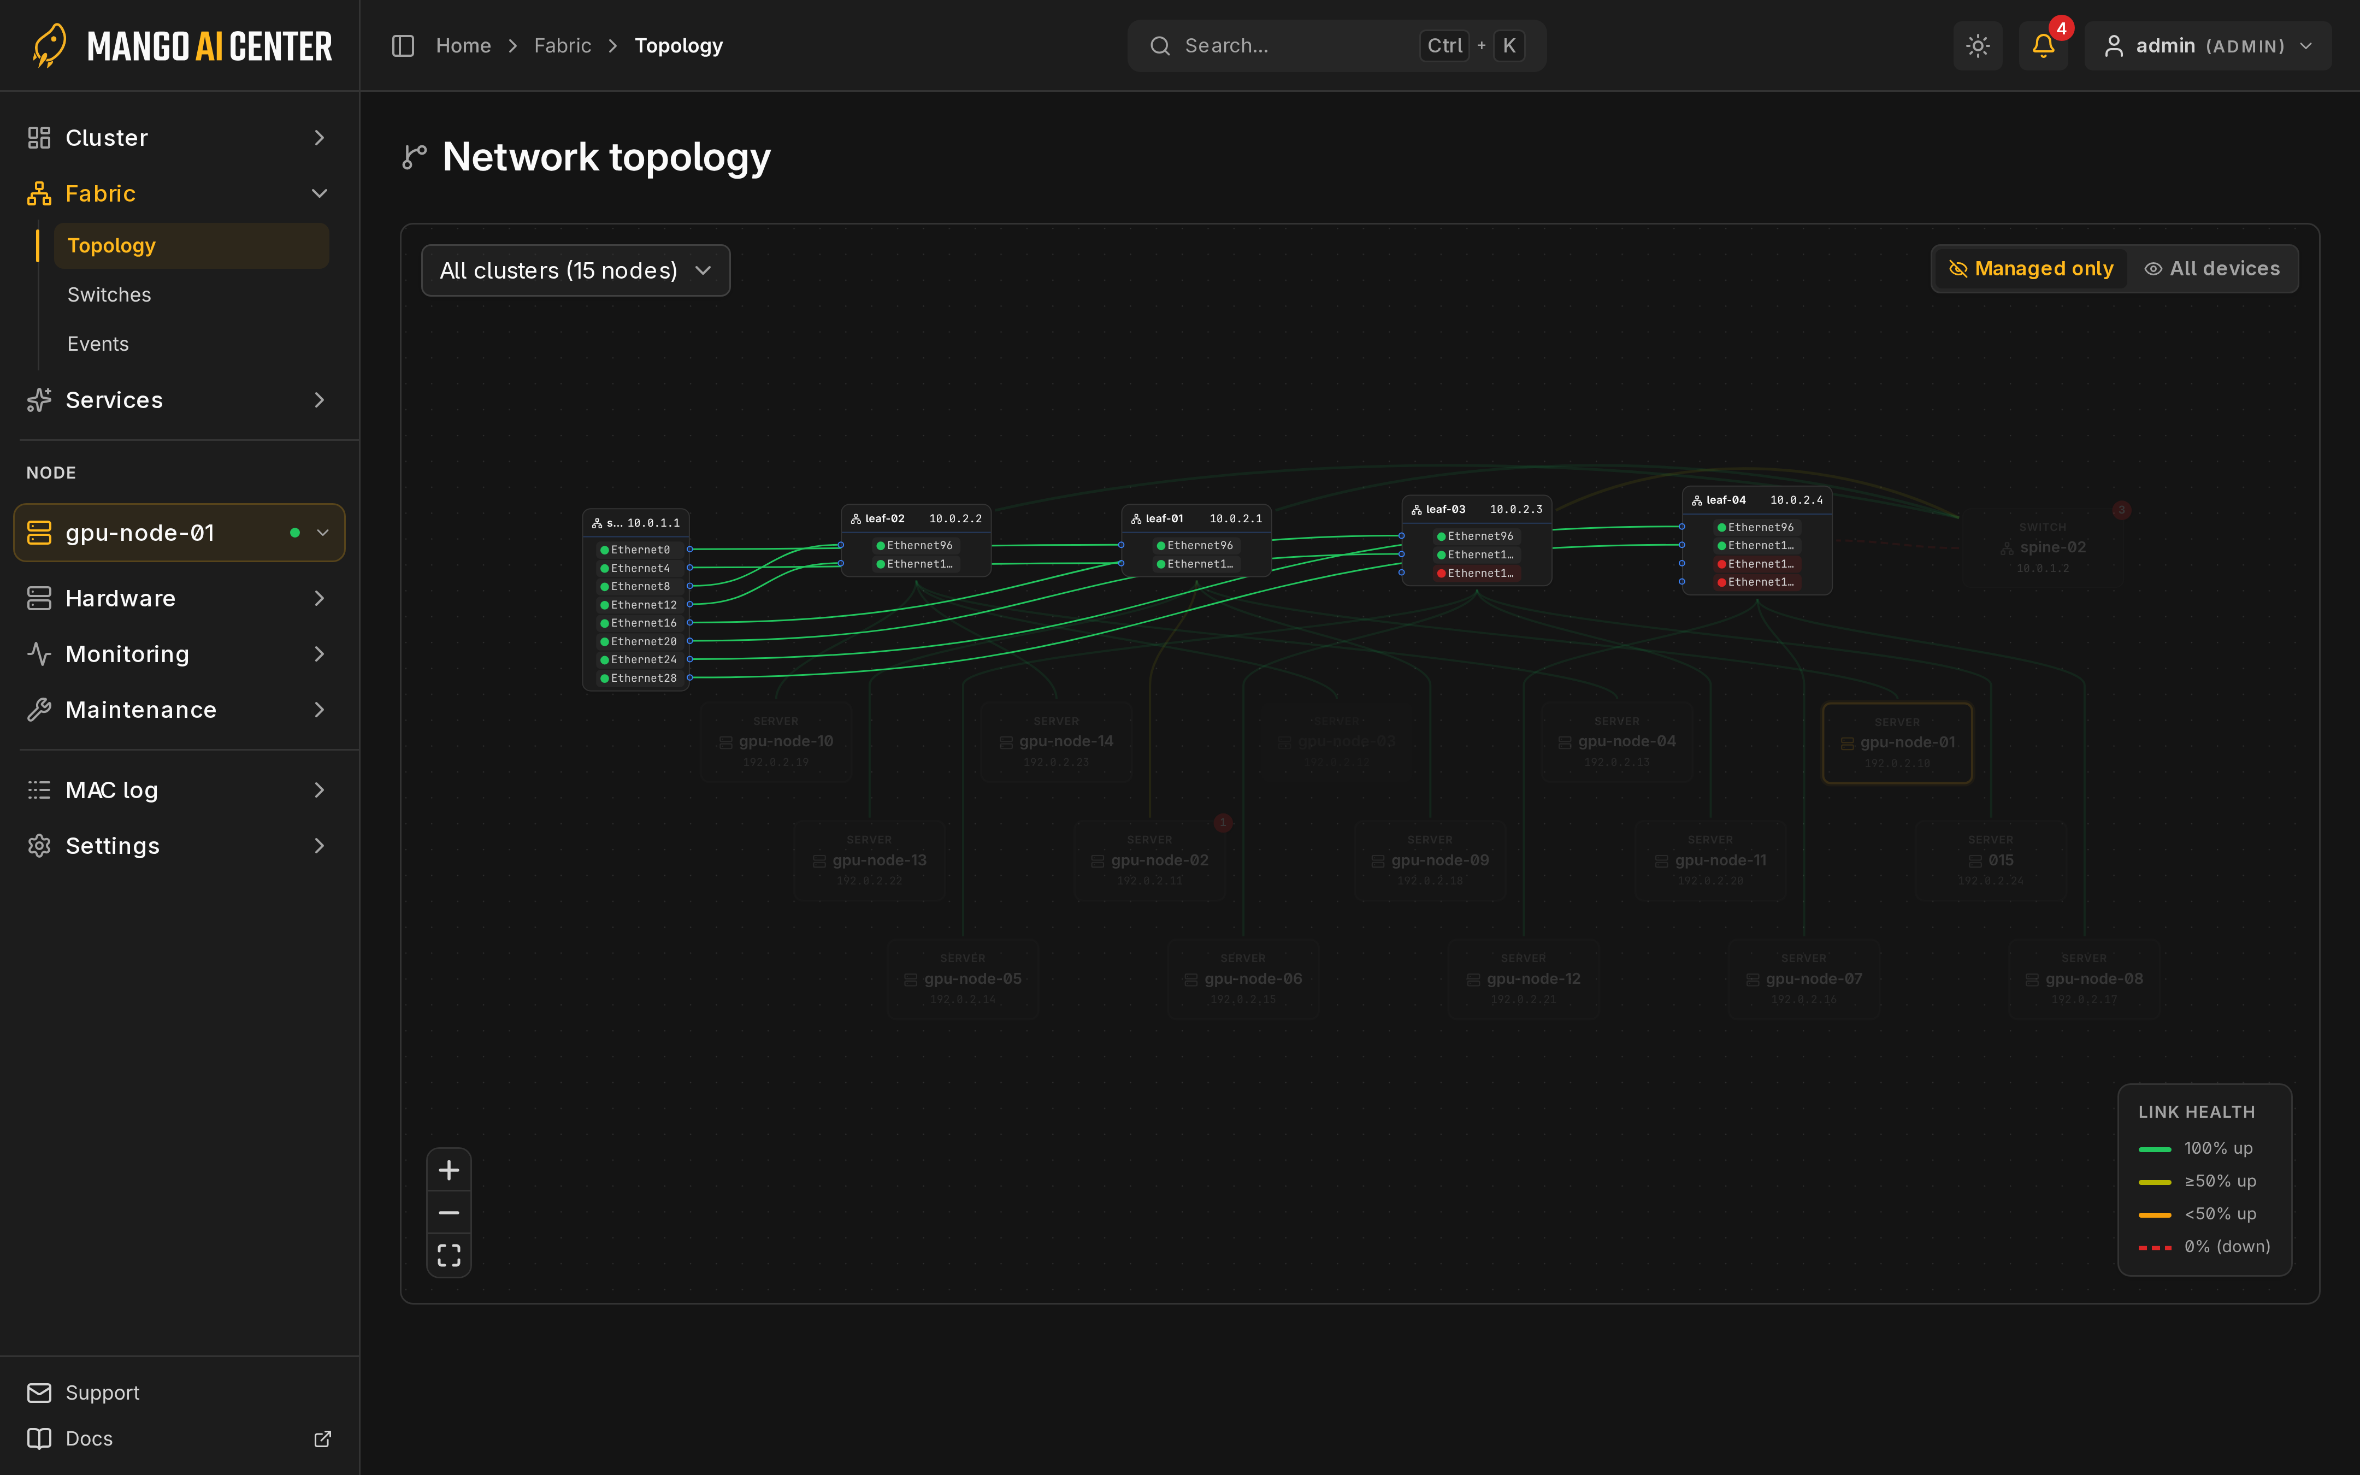Toggle Managed only view
The image size is (2360, 1475).
[2031, 268]
